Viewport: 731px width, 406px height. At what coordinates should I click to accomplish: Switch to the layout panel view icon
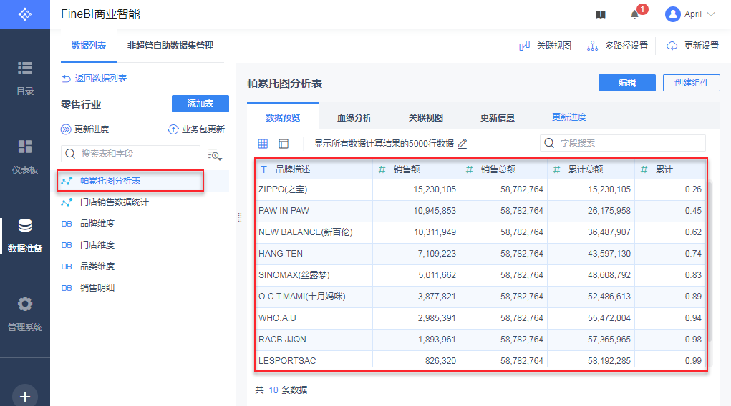click(284, 144)
